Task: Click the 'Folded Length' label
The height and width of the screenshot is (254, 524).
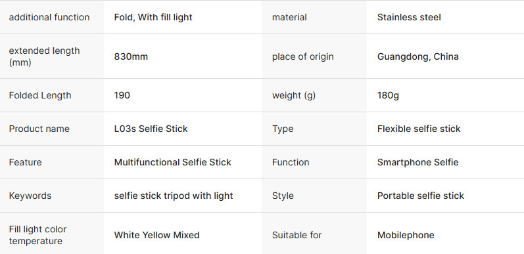Action: 40,95
